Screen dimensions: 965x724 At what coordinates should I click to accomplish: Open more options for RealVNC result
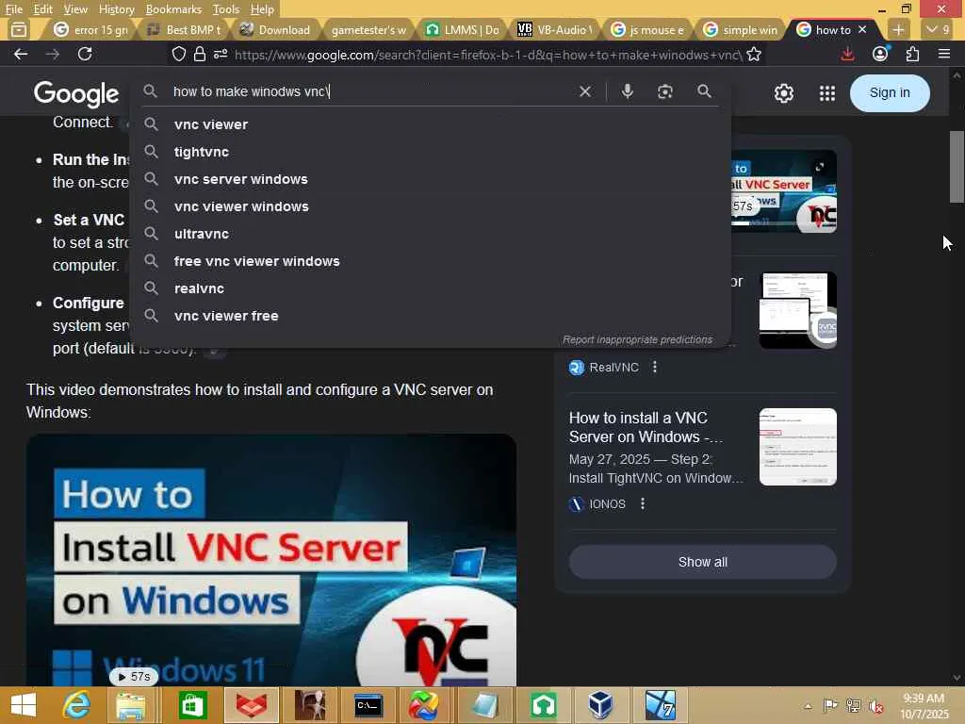655,367
